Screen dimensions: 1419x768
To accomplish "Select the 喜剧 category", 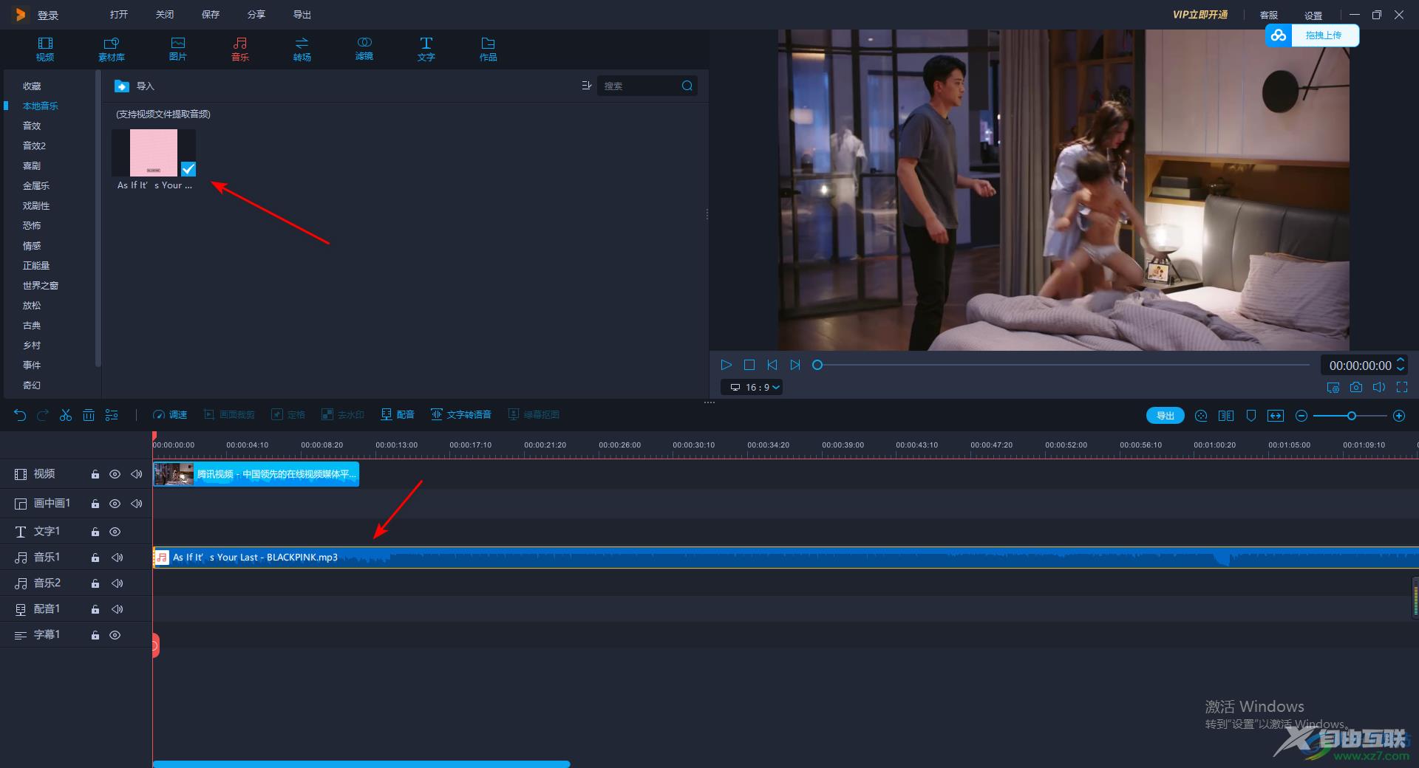I will (x=32, y=166).
